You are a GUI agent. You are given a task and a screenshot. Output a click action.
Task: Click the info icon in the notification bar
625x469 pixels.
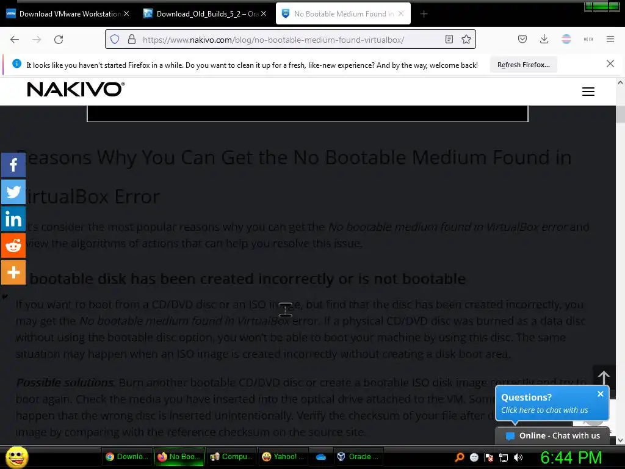[x=16, y=64]
